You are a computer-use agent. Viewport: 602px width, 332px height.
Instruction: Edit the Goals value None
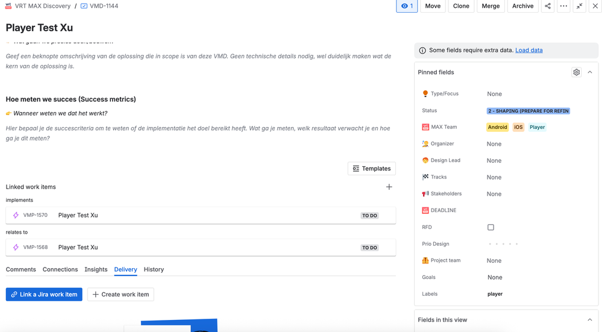(x=495, y=278)
